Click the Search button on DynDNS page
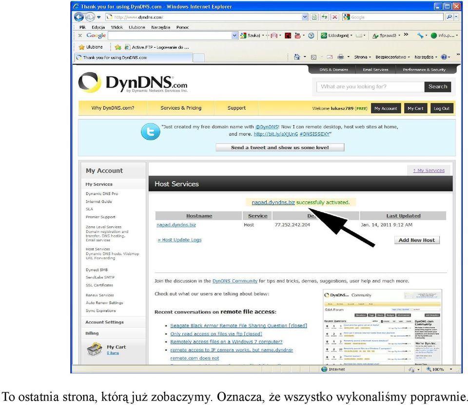The height and width of the screenshot is (405, 468). click(x=438, y=87)
